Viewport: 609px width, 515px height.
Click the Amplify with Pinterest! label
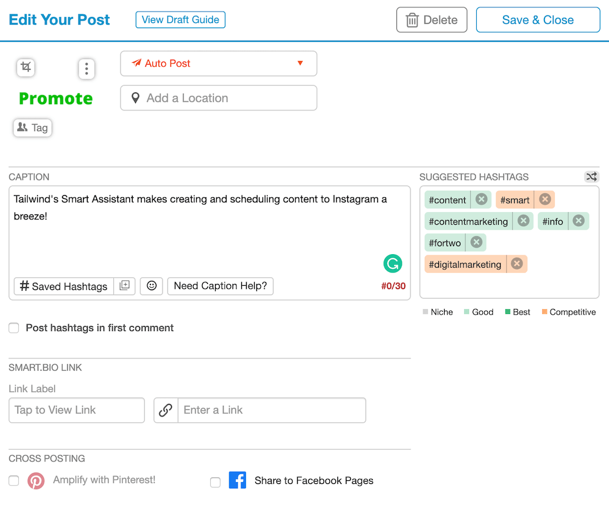pyautogui.click(x=104, y=480)
